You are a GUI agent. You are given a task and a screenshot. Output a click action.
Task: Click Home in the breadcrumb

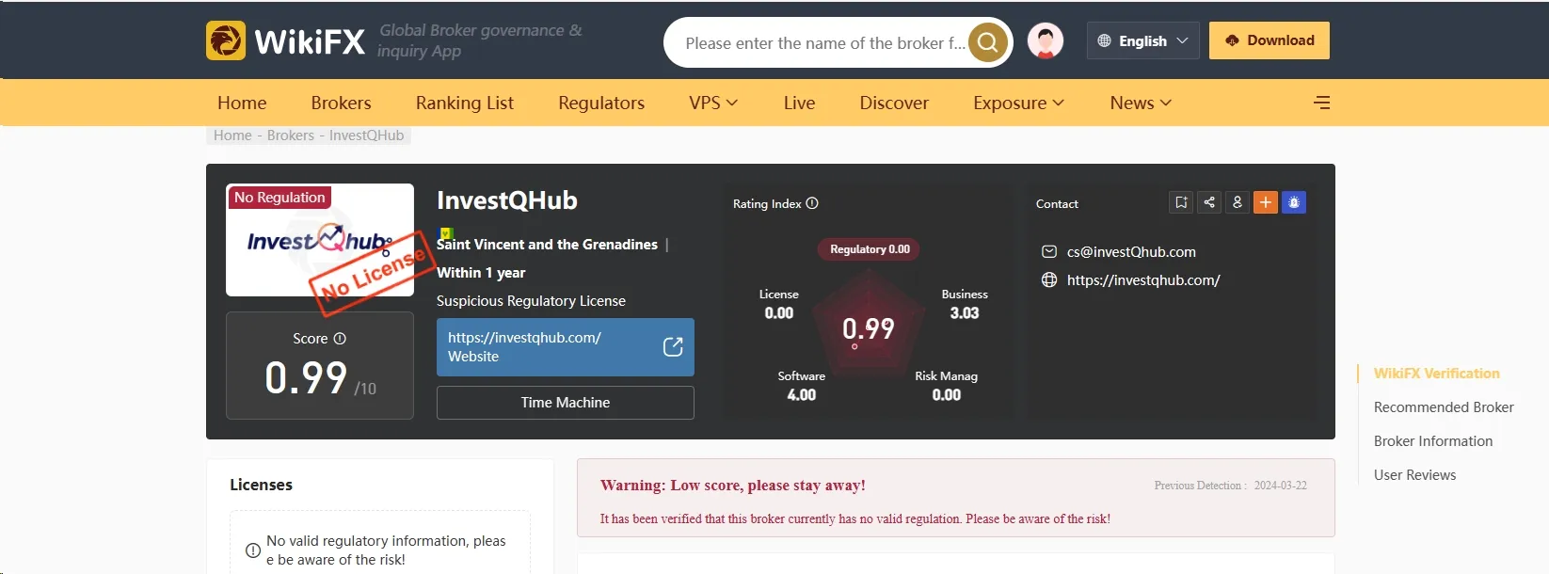tap(232, 136)
